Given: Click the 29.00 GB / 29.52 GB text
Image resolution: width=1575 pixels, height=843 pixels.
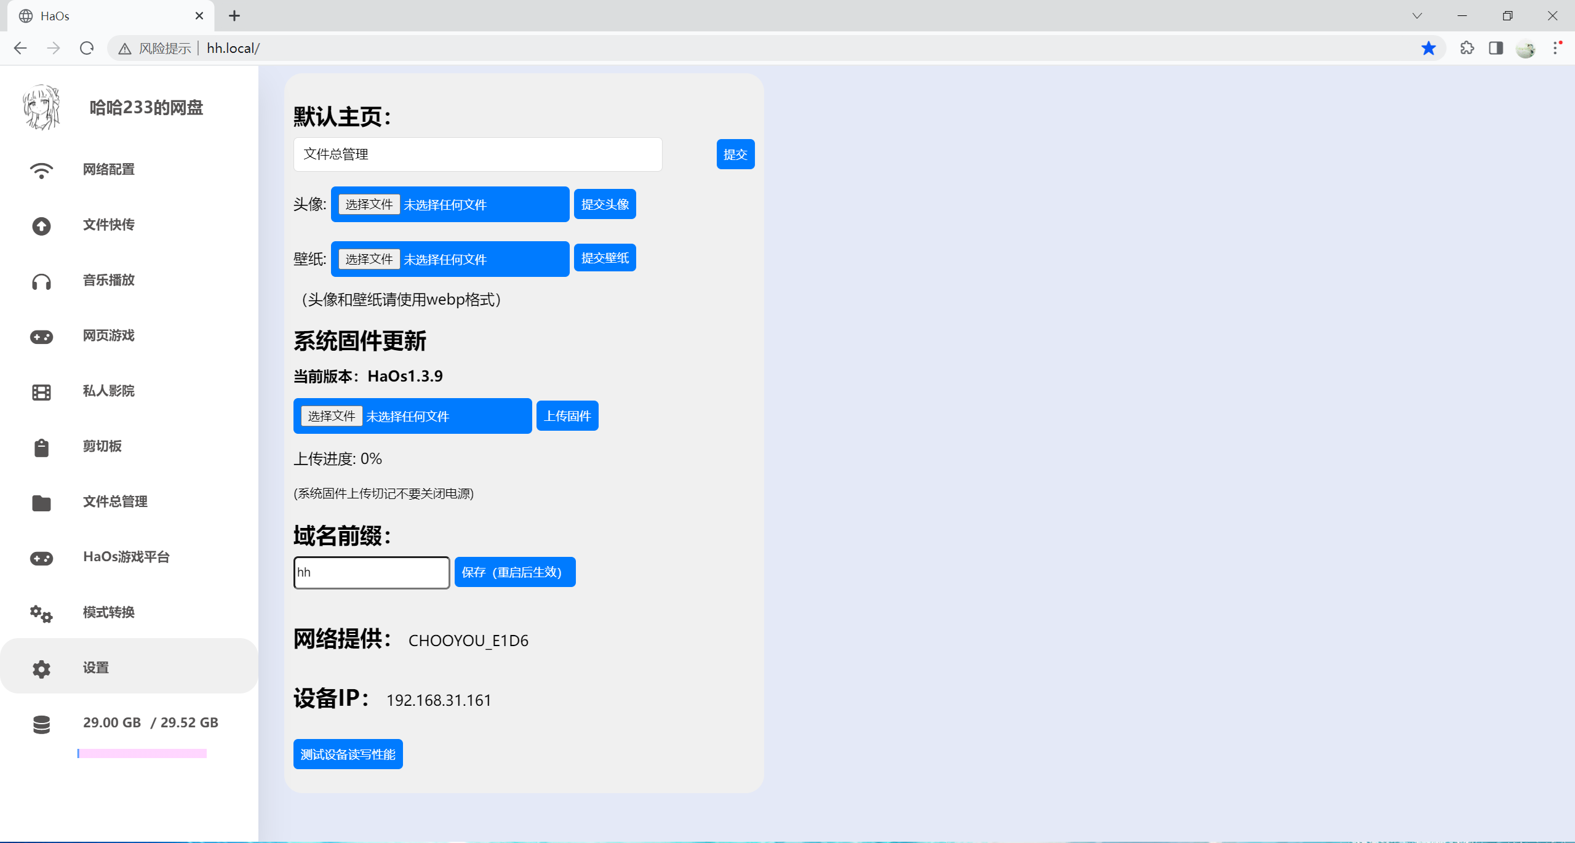Looking at the screenshot, I should [x=151, y=722].
